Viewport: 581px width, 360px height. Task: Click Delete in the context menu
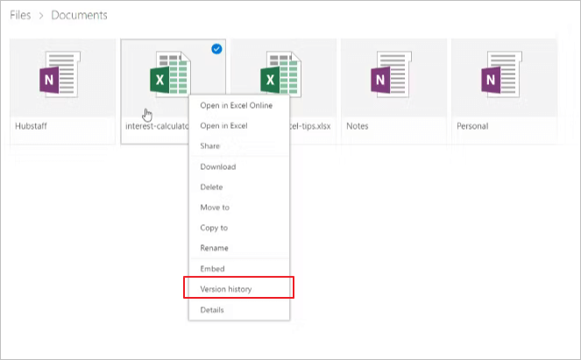[x=212, y=187]
